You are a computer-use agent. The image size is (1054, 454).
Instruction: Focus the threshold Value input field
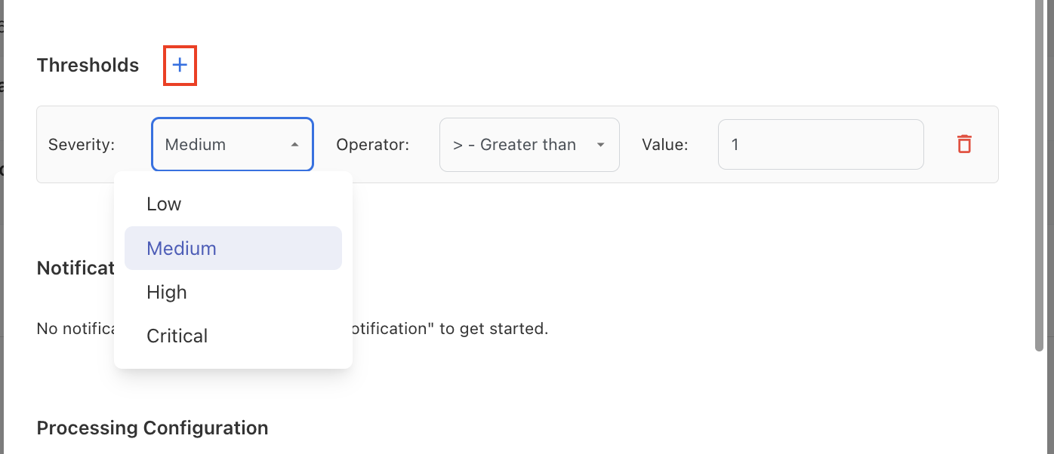pyautogui.click(x=820, y=145)
